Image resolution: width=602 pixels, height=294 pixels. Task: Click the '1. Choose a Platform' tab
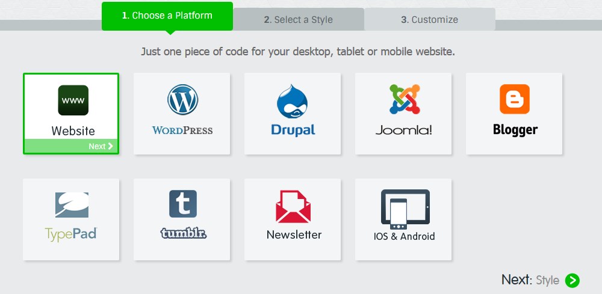pos(167,16)
